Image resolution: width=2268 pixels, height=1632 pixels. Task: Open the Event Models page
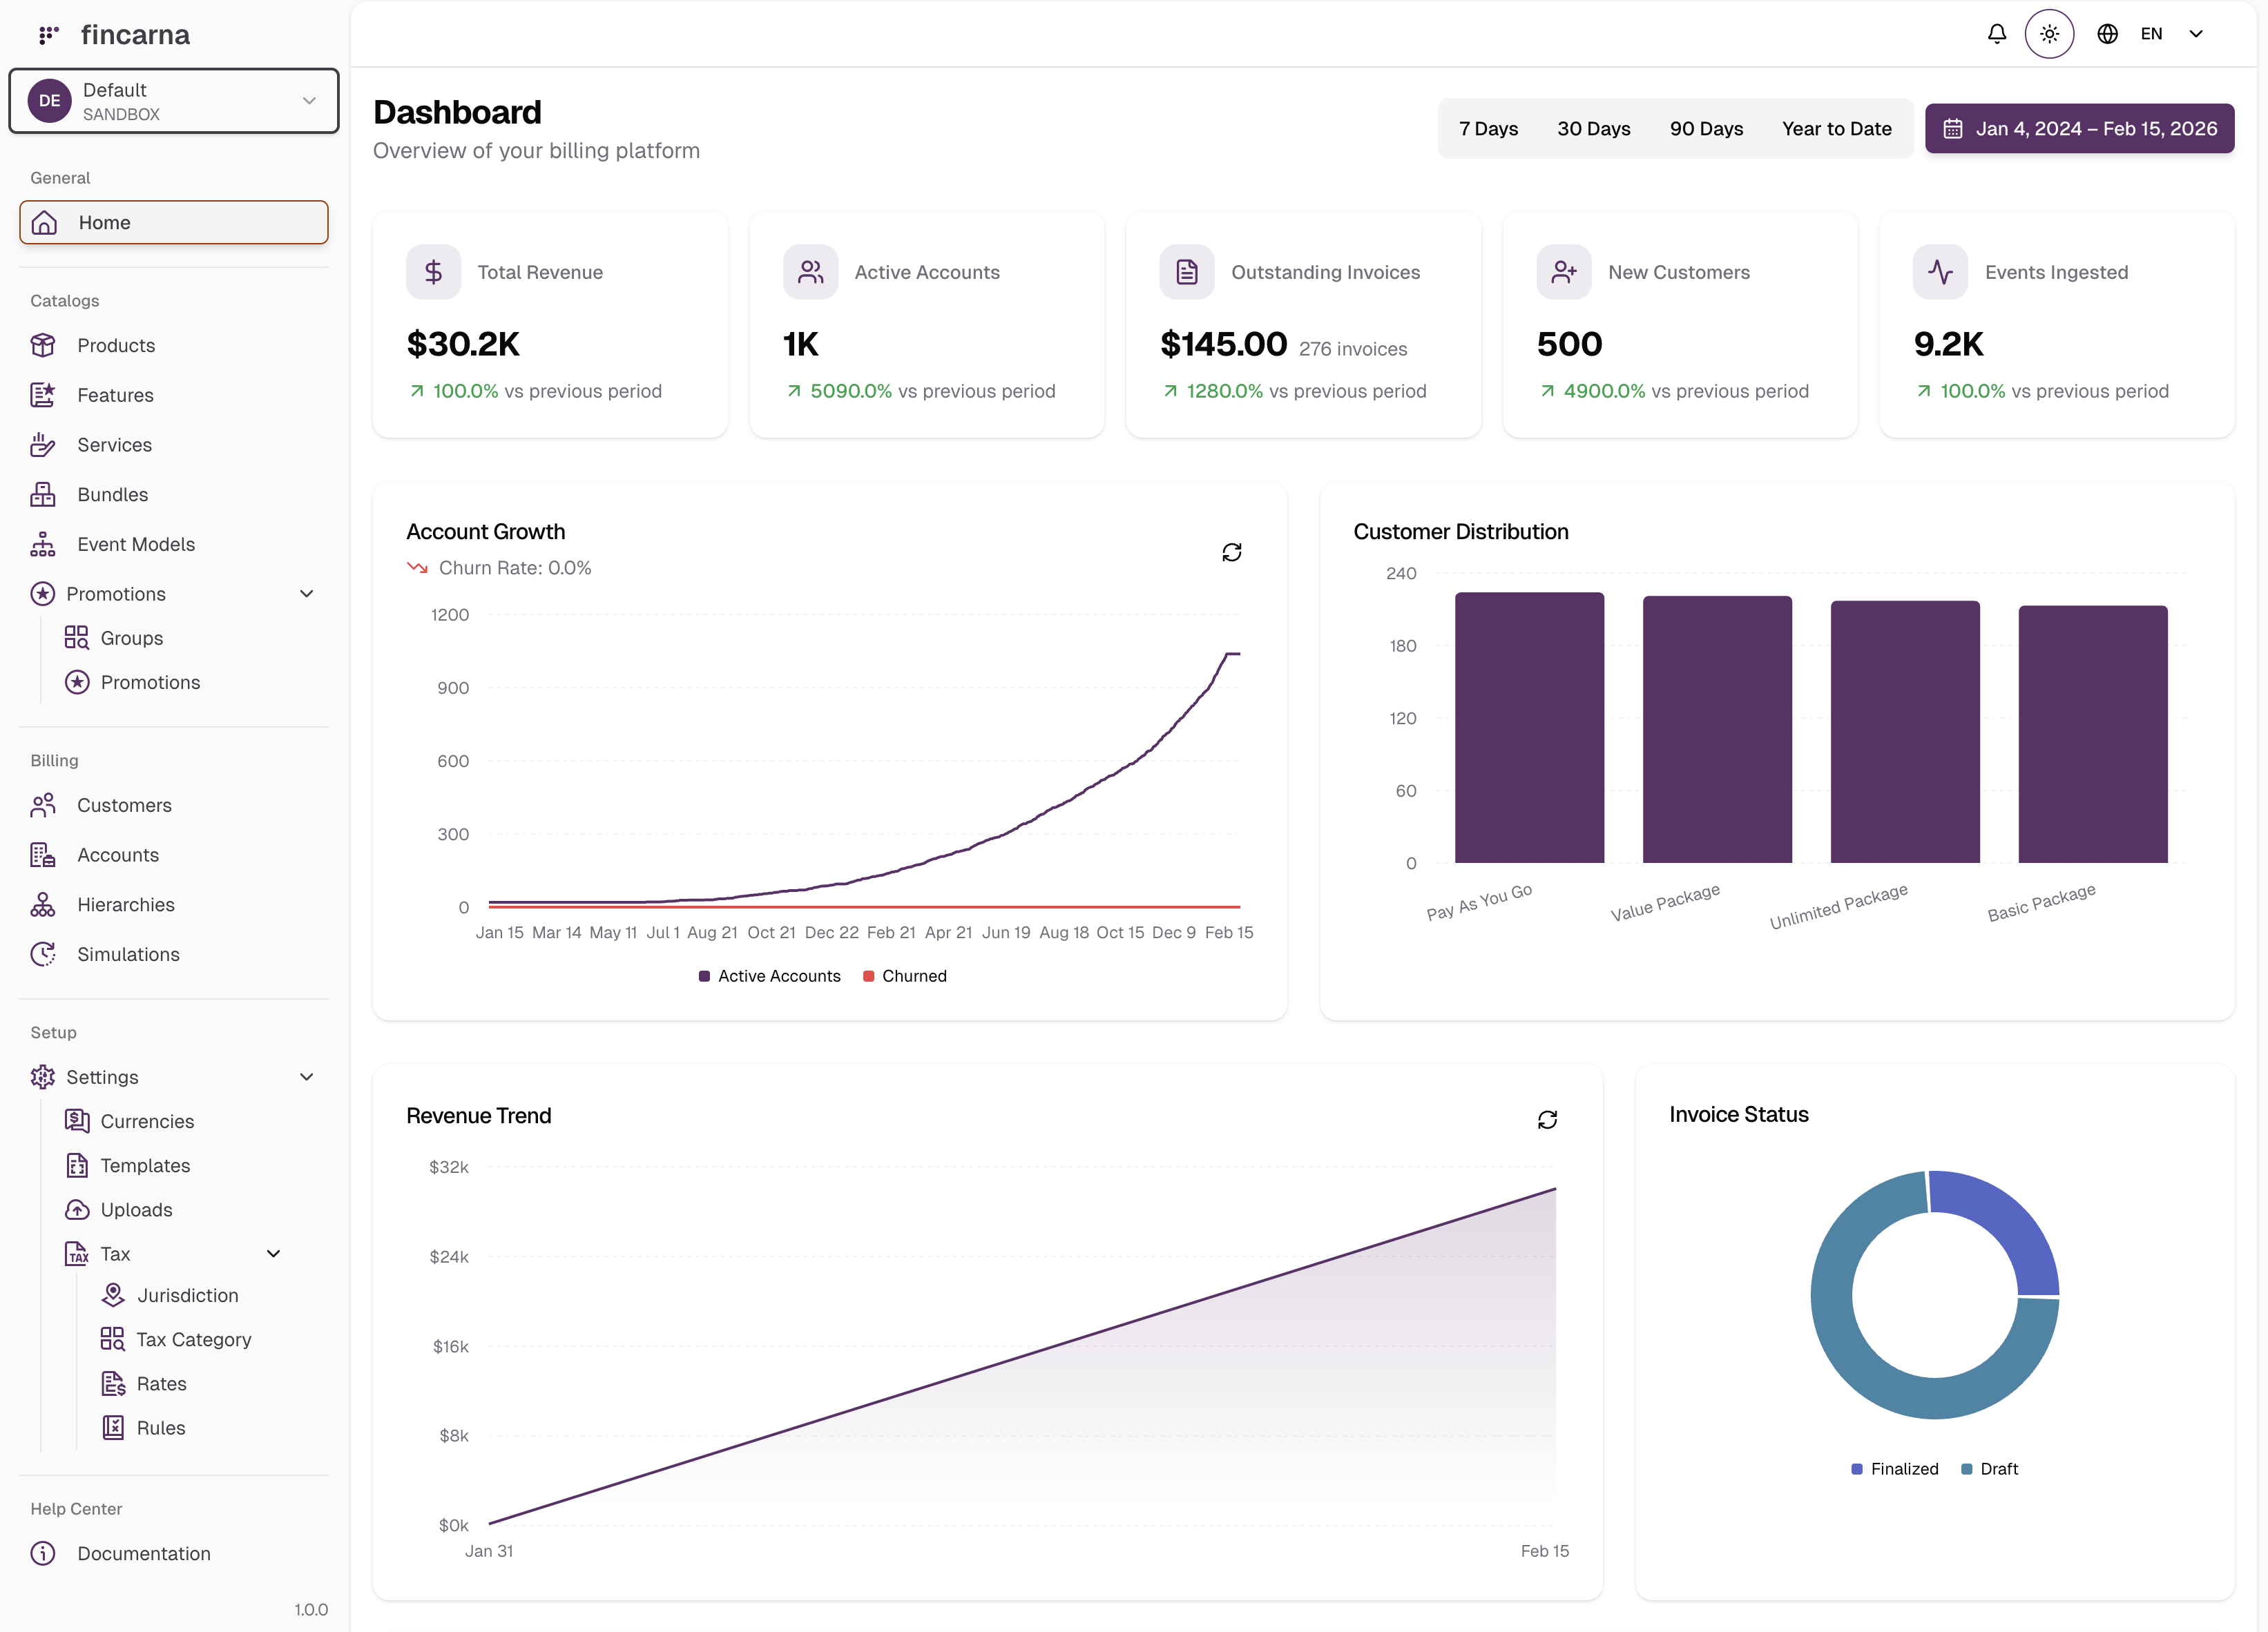pos(136,544)
